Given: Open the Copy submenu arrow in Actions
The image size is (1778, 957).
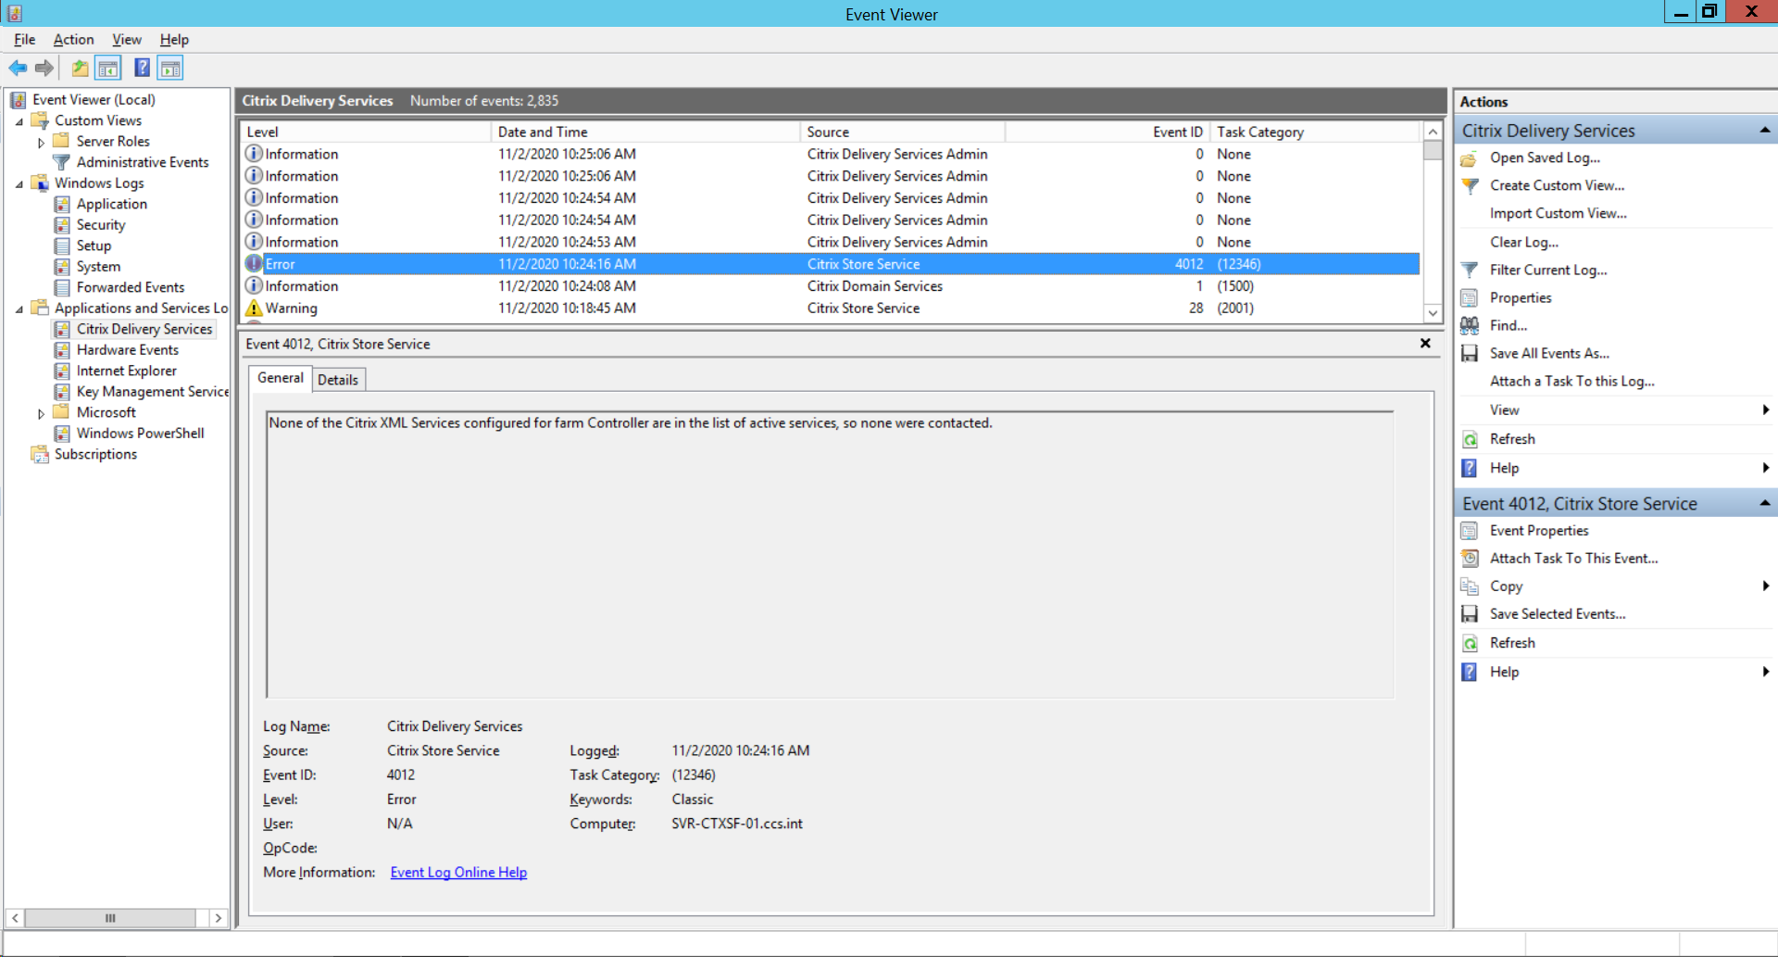Looking at the screenshot, I should tap(1766, 586).
